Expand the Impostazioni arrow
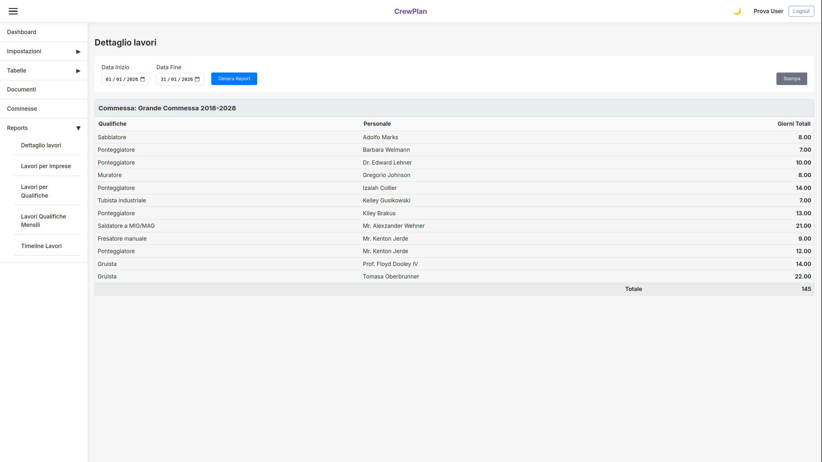The image size is (822, 462). pyautogui.click(x=78, y=52)
